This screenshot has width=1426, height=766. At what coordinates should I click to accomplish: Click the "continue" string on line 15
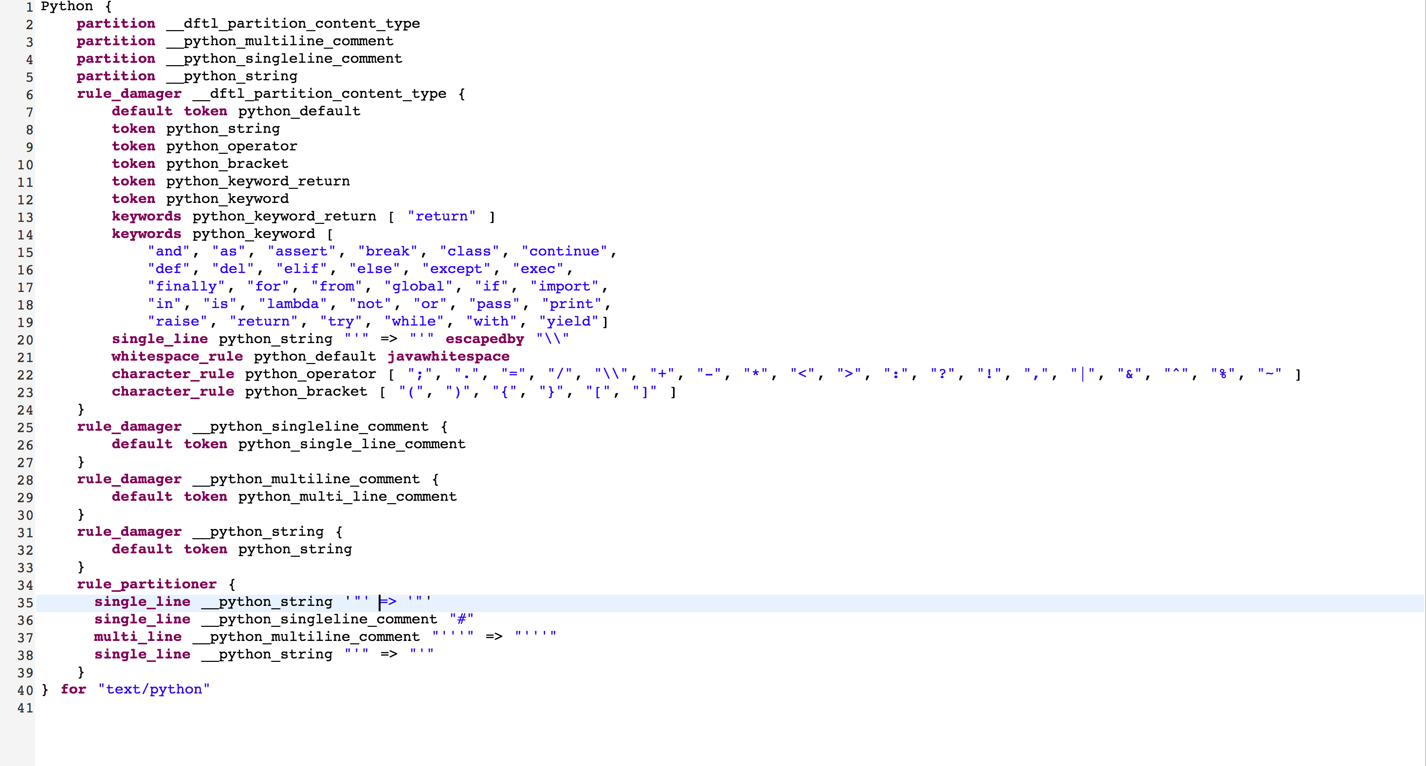click(x=564, y=251)
